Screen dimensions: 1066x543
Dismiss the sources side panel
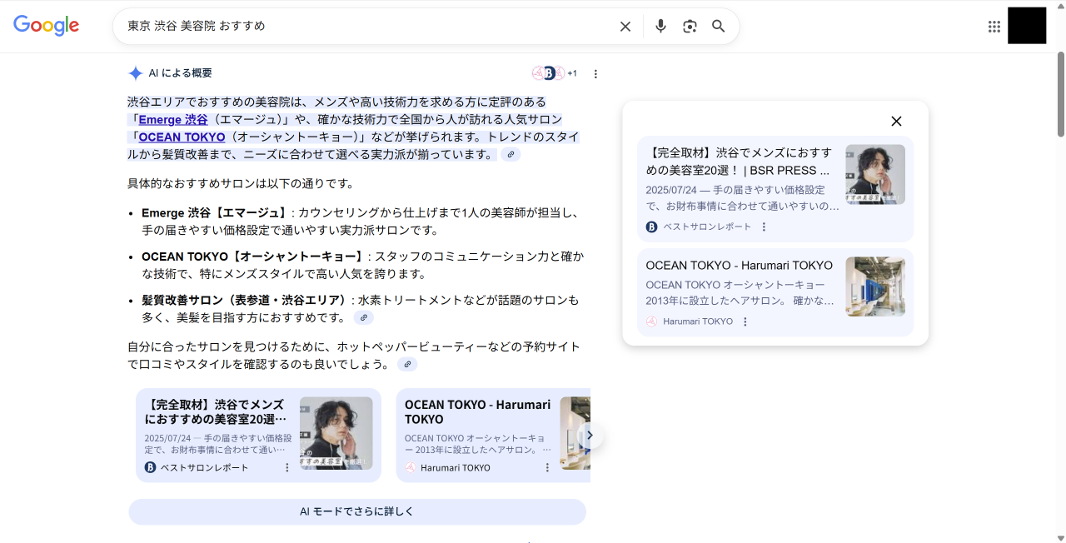(x=896, y=121)
